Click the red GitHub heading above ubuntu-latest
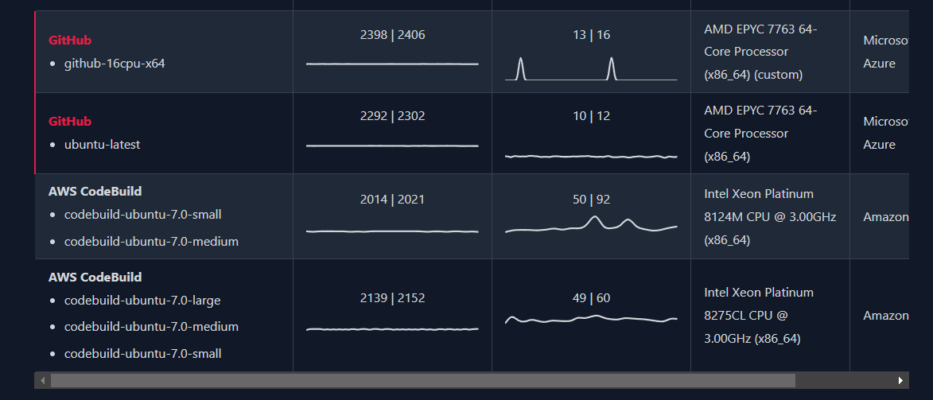This screenshot has height=400, width=933. 70,122
